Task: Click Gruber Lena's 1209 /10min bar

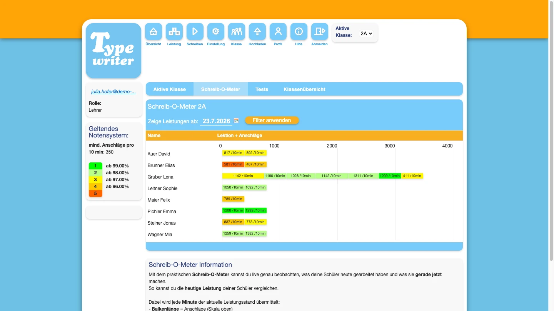Action: coord(390,176)
